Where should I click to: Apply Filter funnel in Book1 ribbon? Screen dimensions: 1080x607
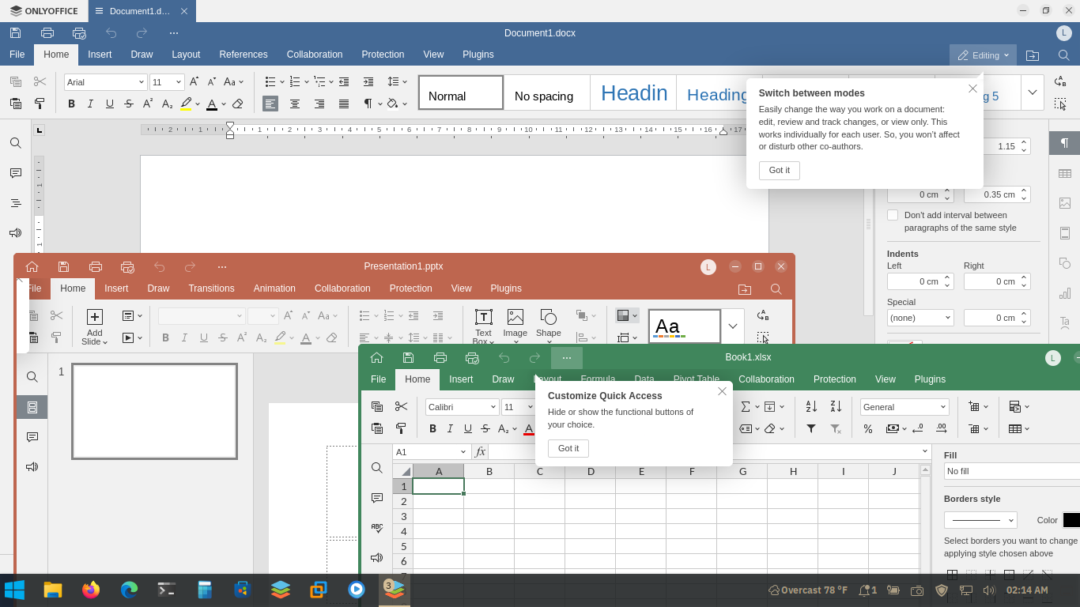click(811, 428)
